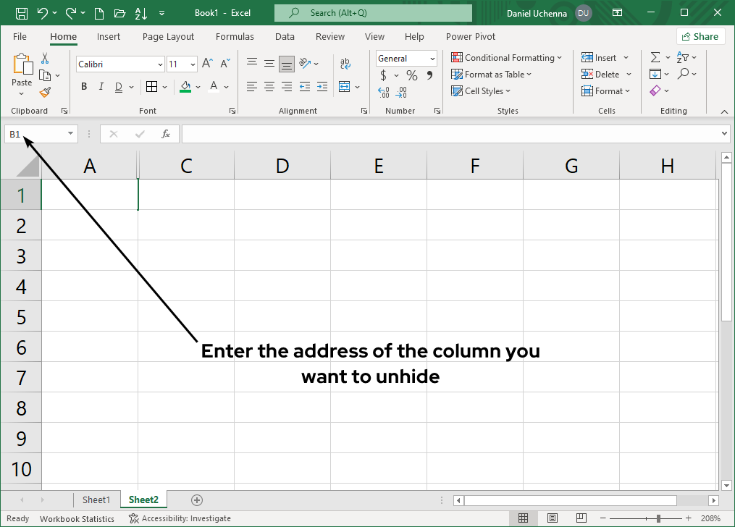Open AutoSum to total cells
The width and height of the screenshot is (735, 527).
pos(658,56)
